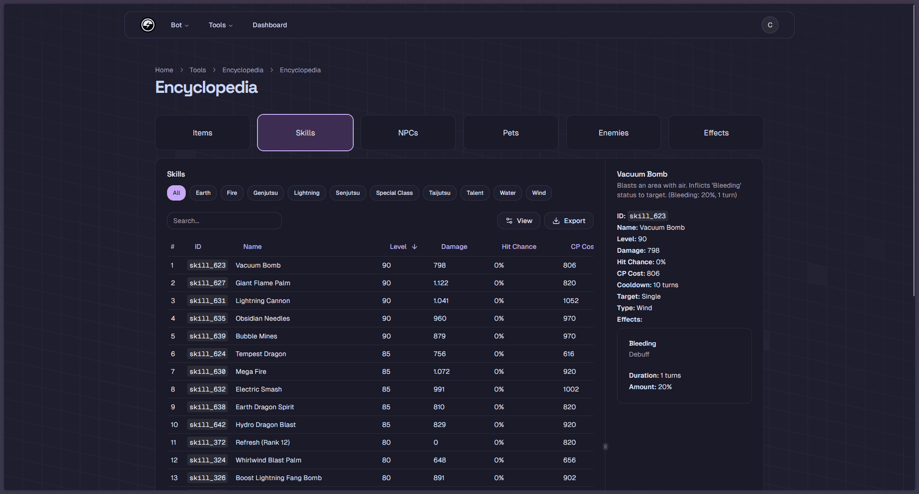Navigate to the Dashboard page
919x494 pixels.
pyautogui.click(x=269, y=25)
